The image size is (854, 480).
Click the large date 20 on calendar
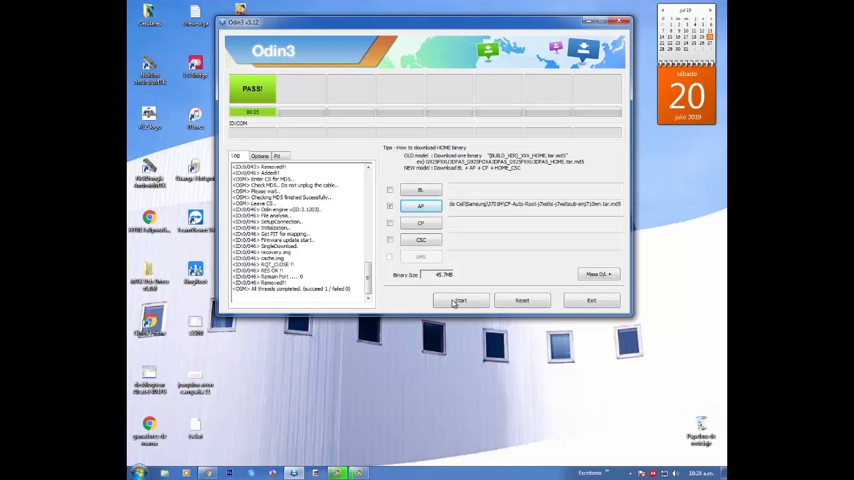tap(687, 97)
